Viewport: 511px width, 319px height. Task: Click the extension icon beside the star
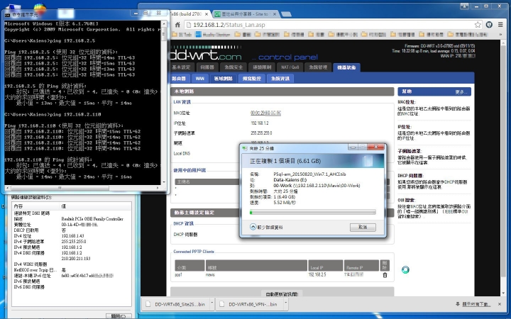pos(488,24)
